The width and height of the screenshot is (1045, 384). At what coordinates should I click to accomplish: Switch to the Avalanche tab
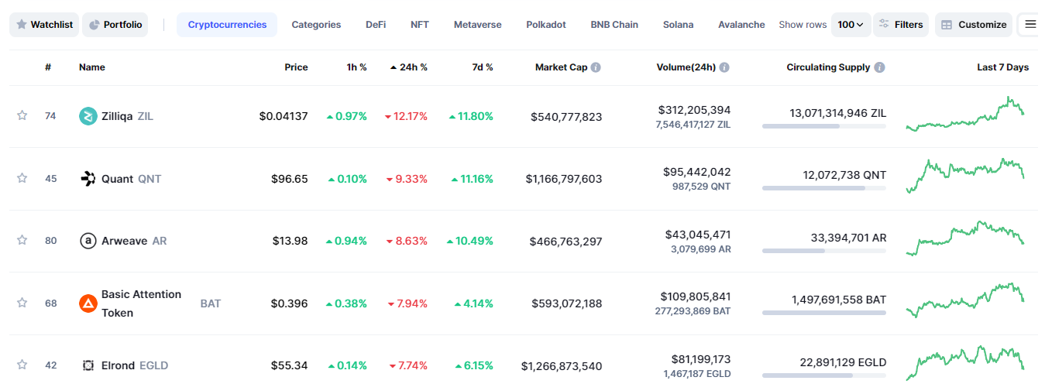(x=741, y=25)
